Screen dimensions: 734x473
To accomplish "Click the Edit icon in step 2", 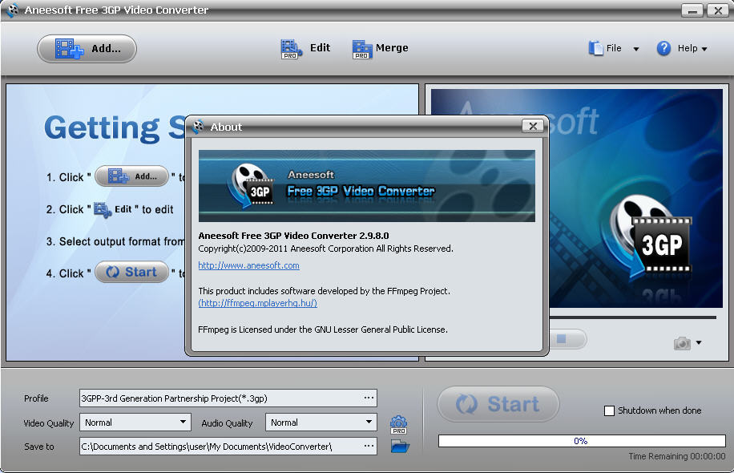I will 103,208.
